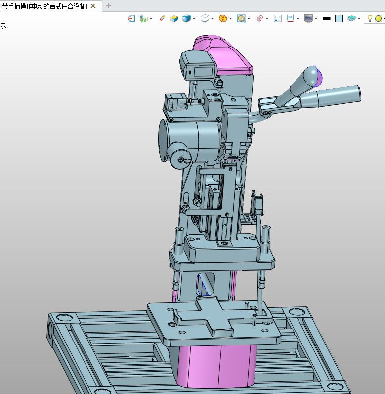Click the zoom magnifier framed icon
Image resolution: width=385 pixels, height=394 pixels.
coord(241,19)
